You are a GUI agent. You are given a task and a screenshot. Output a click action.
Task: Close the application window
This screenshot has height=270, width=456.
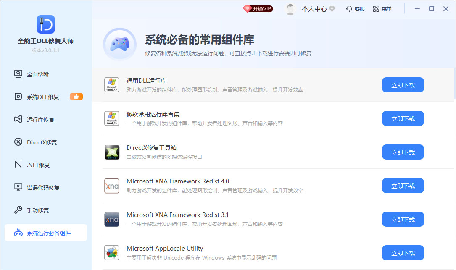tap(446, 9)
